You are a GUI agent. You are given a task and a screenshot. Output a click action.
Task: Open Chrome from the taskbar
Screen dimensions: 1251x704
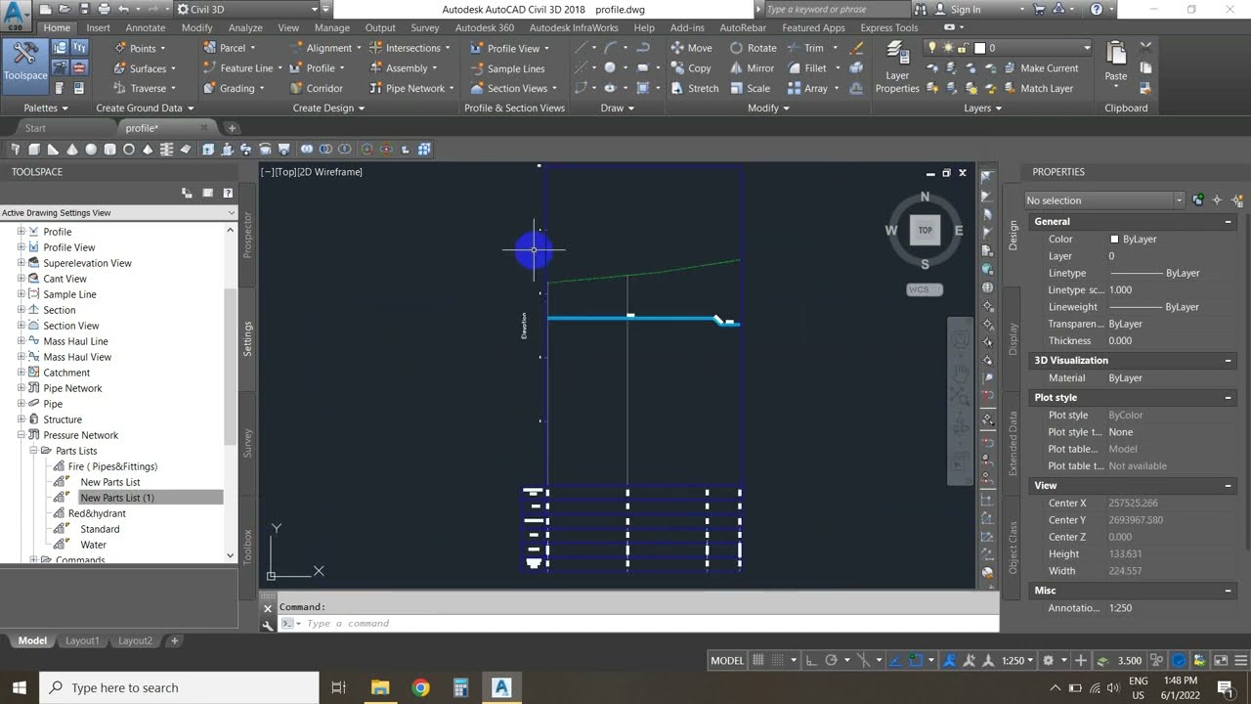coord(420,687)
